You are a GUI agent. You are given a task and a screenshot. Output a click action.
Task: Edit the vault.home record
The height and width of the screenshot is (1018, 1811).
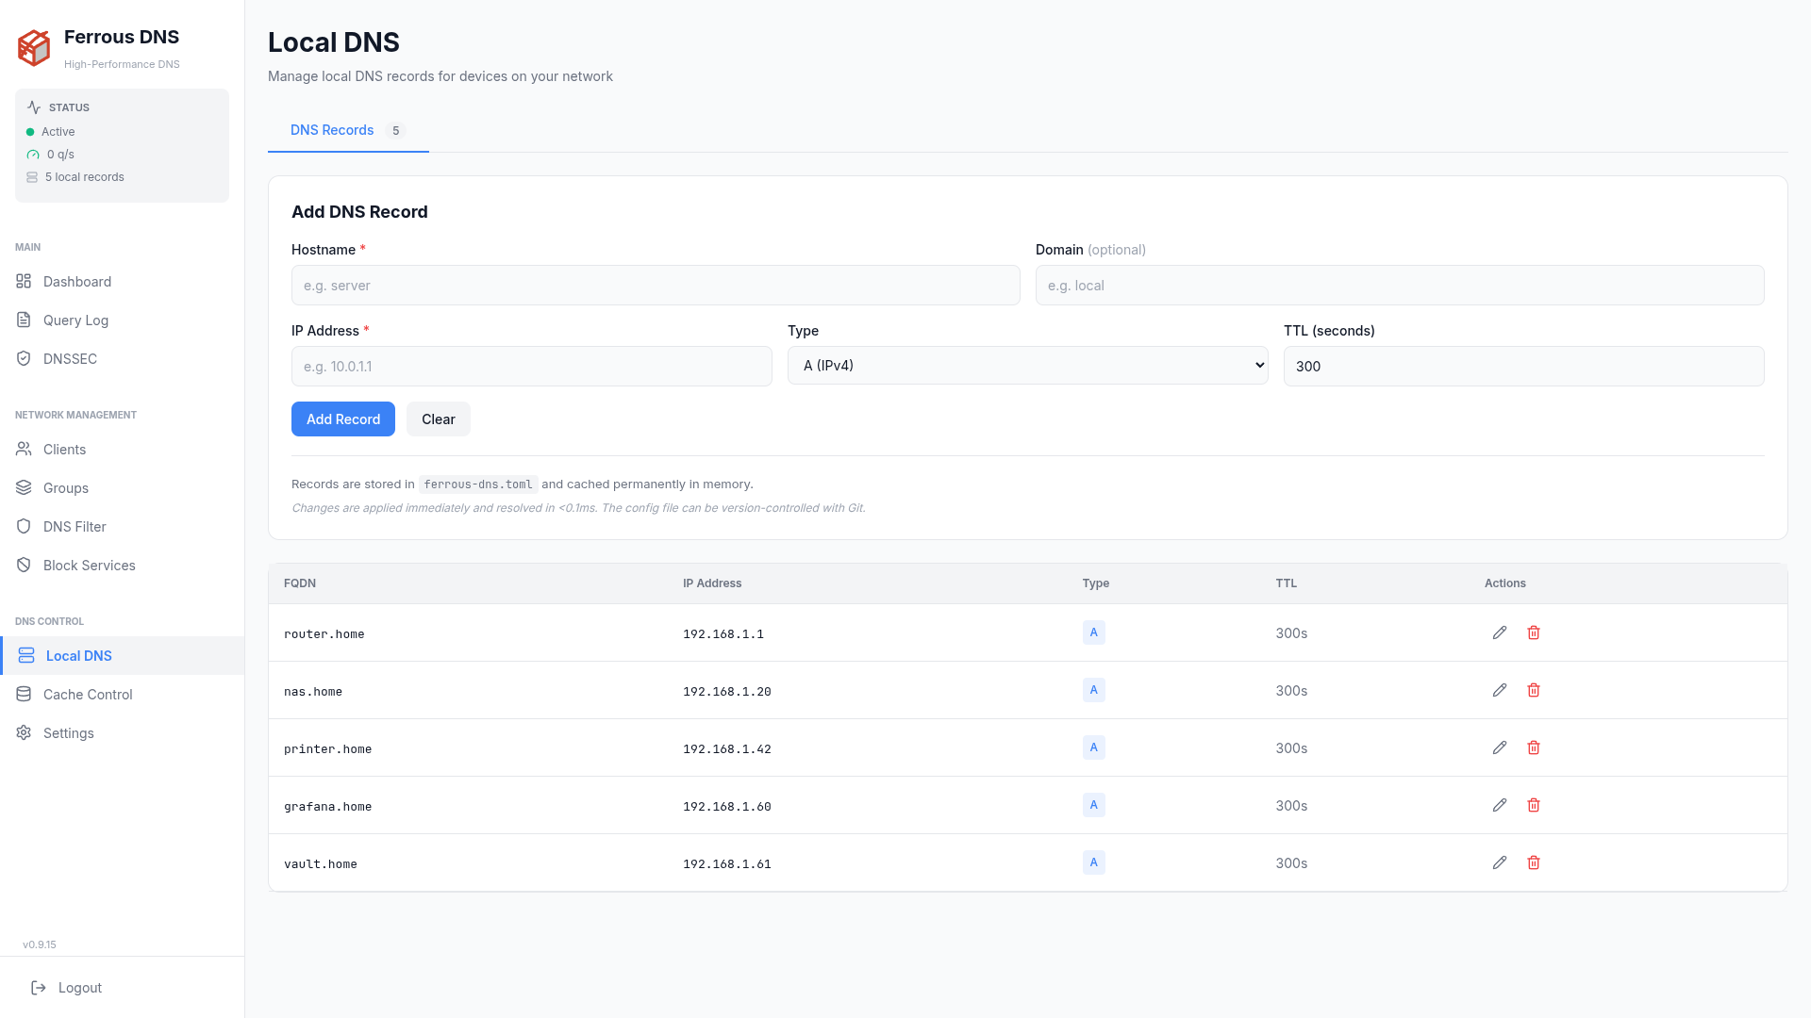tap(1500, 862)
